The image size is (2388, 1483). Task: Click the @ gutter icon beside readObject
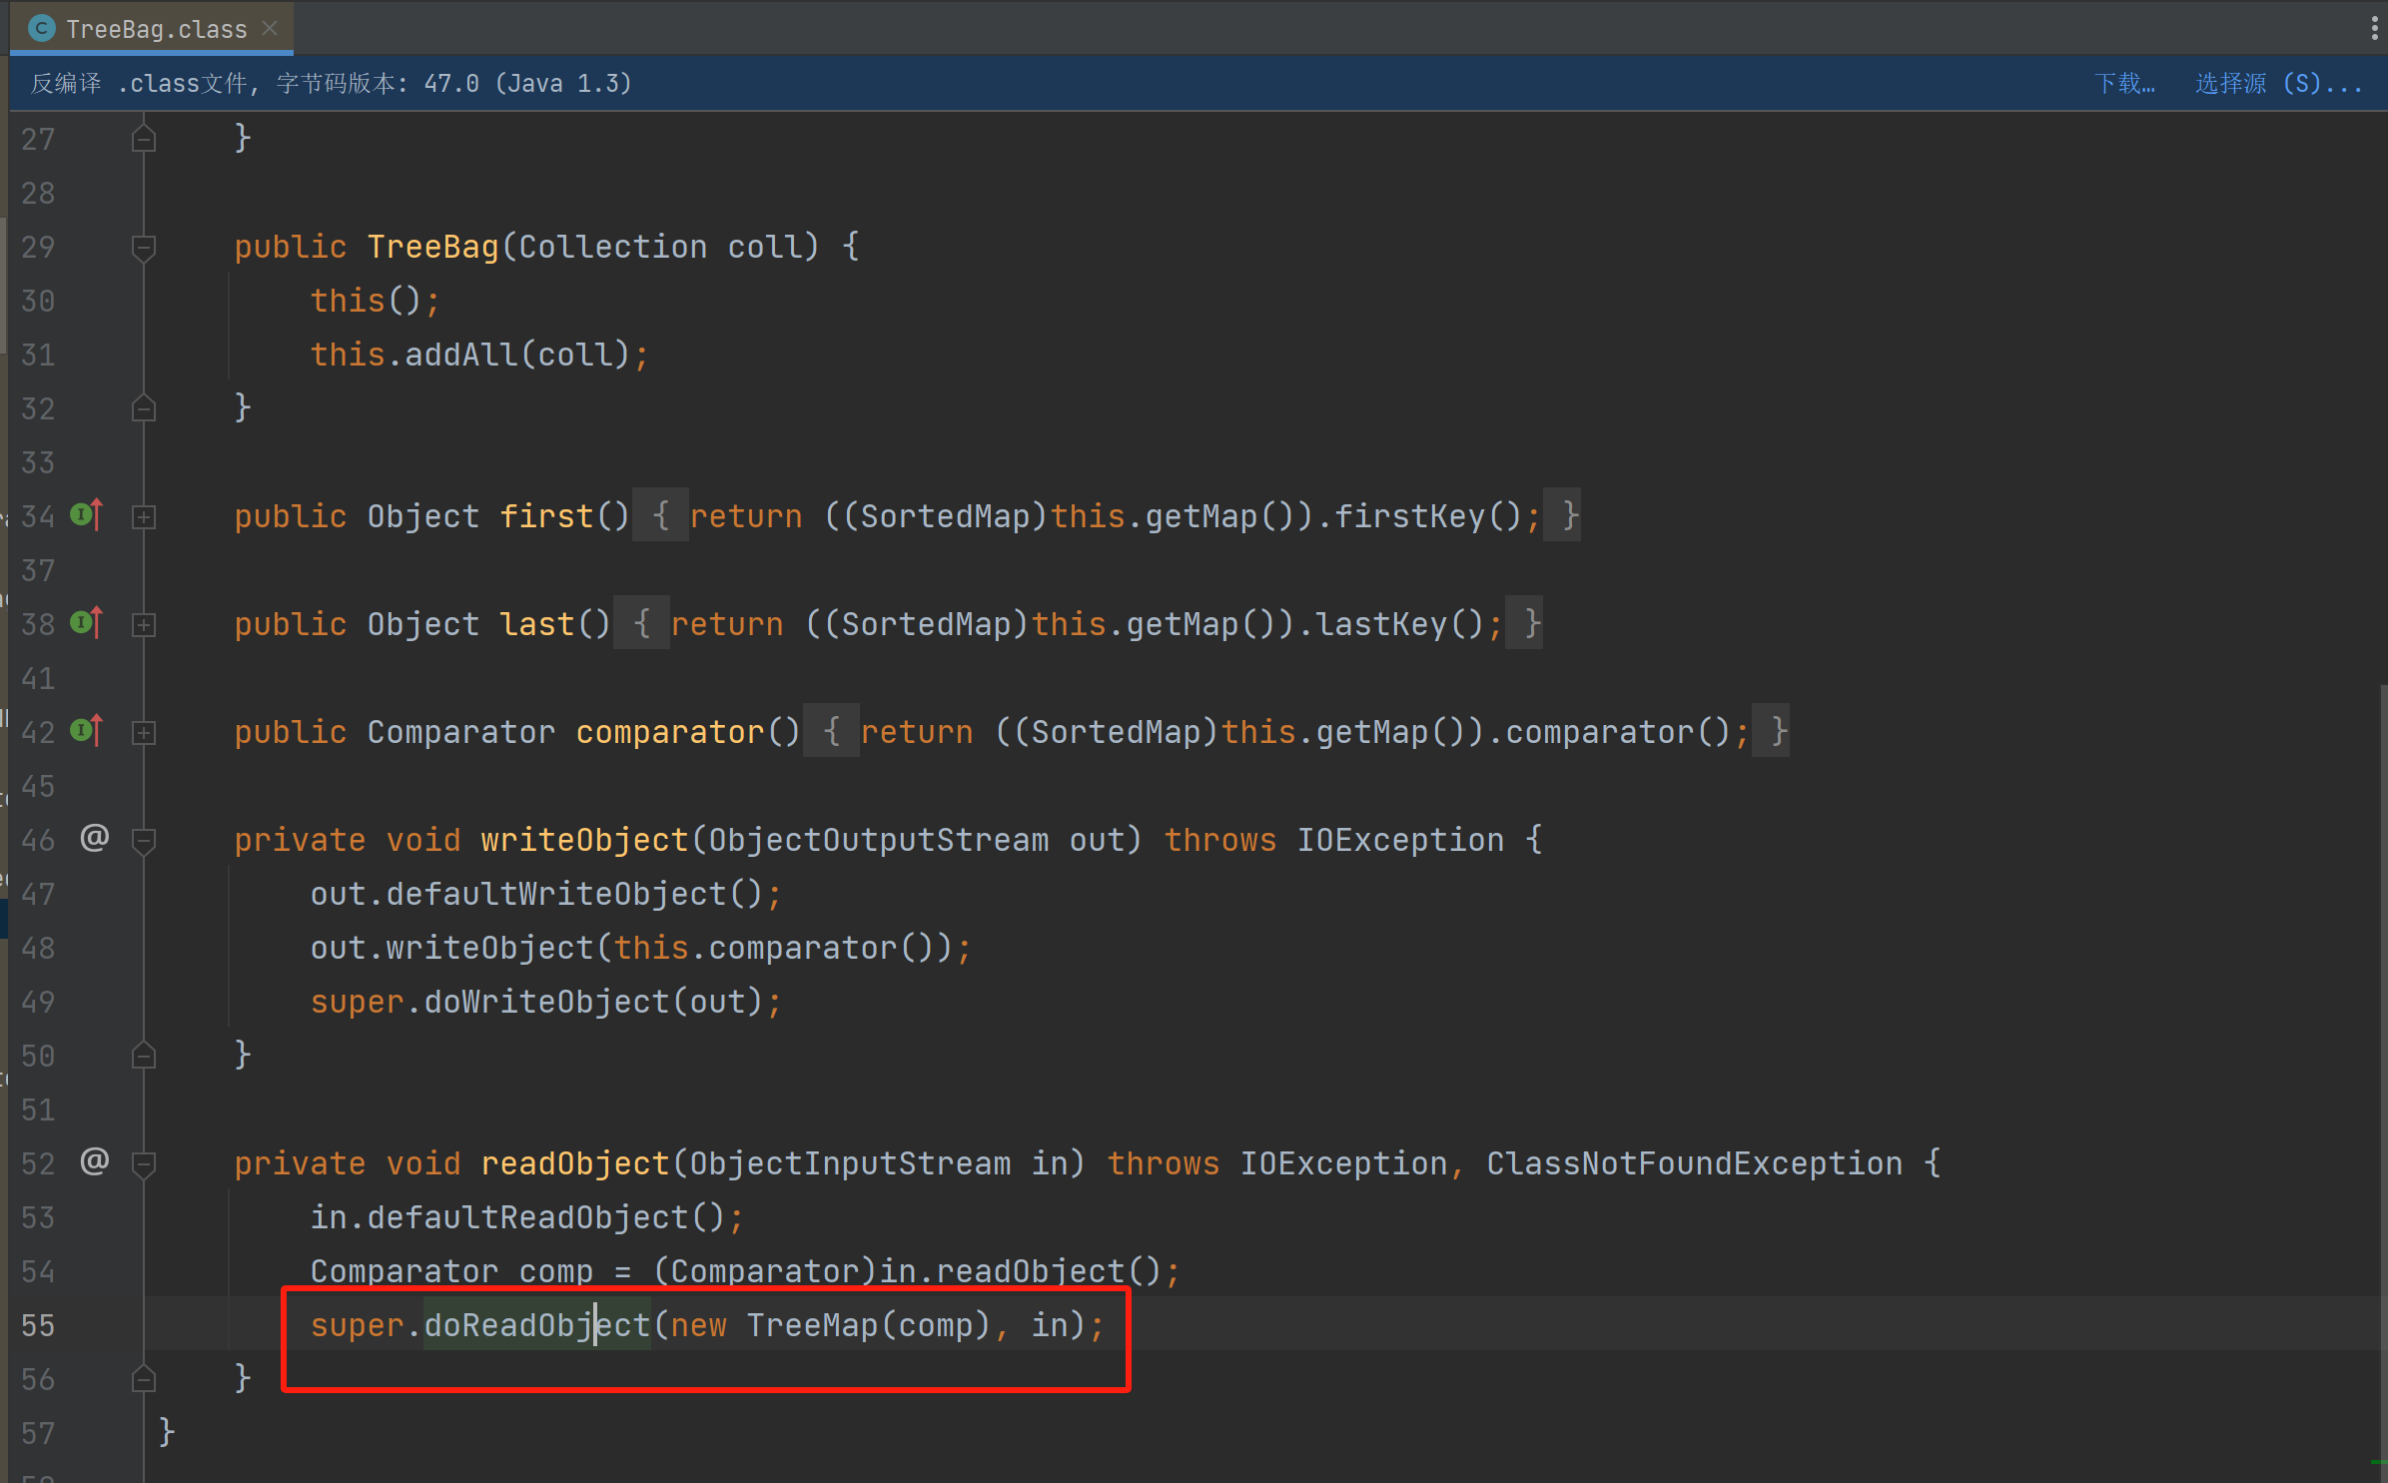pyautogui.click(x=94, y=1160)
